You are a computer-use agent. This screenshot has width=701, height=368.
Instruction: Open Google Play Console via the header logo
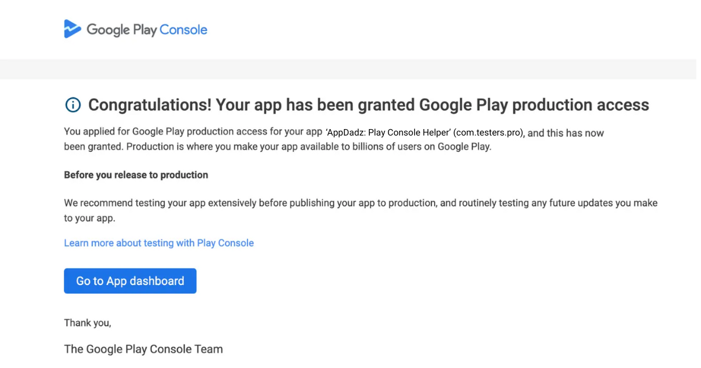[x=136, y=28]
